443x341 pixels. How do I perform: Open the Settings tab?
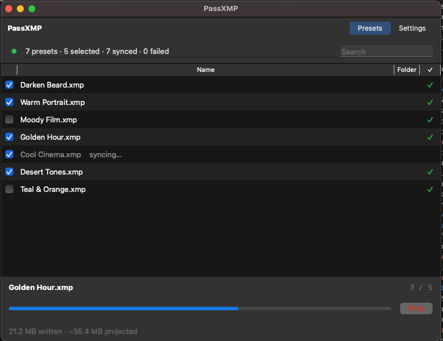coord(412,28)
